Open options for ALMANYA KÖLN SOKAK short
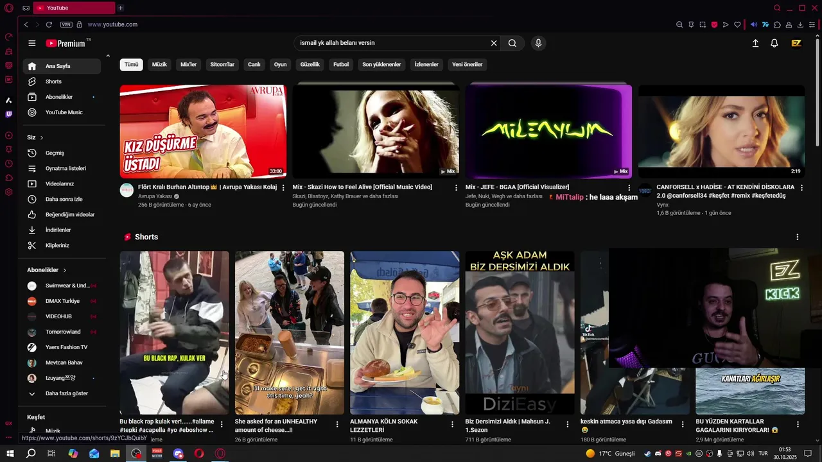 point(453,424)
